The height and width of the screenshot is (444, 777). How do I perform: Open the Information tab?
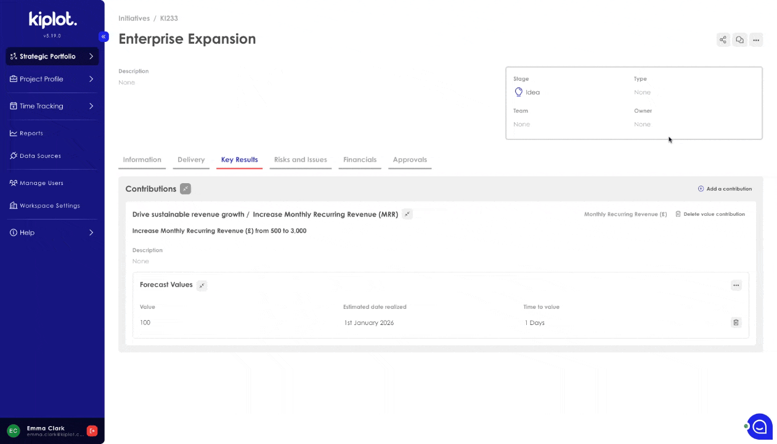142,159
